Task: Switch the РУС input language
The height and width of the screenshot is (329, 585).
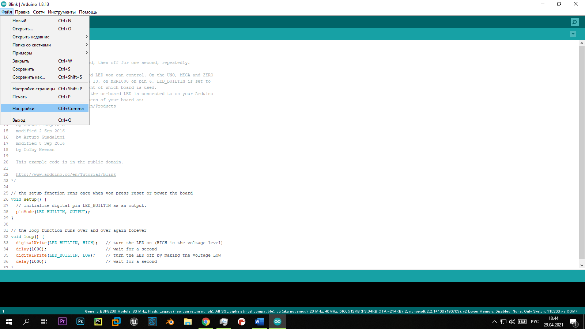Action: pos(535,322)
